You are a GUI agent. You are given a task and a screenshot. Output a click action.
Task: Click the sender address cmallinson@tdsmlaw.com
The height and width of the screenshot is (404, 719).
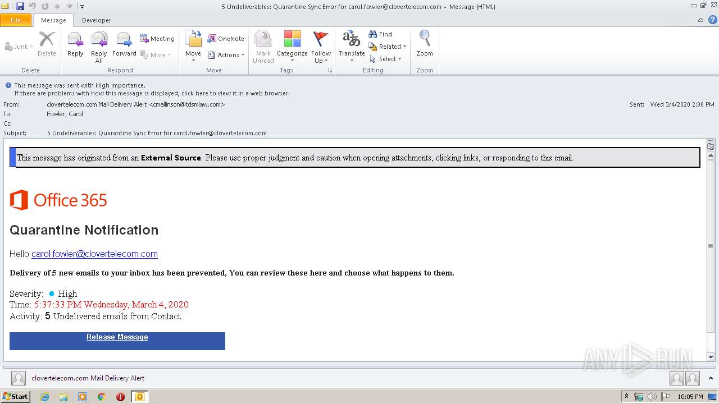tap(186, 104)
